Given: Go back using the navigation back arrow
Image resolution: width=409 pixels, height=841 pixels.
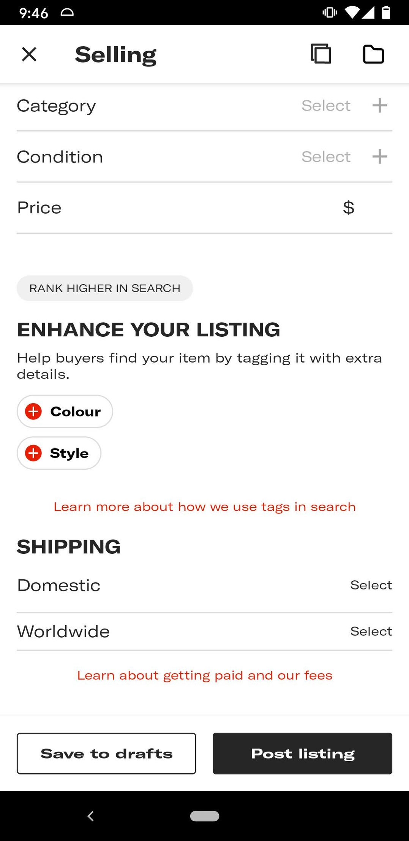Looking at the screenshot, I should pos(91,816).
